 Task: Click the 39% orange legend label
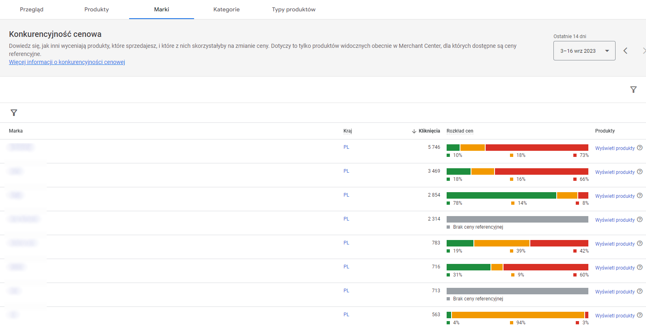(x=521, y=251)
